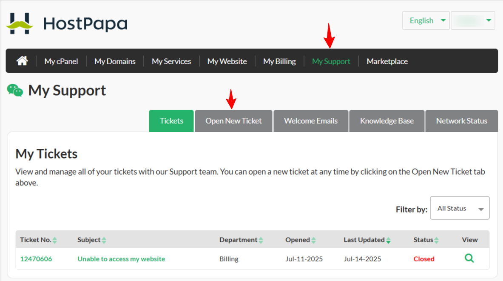Click the My Tickets heading
The width and height of the screenshot is (503, 281).
coord(46,154)
